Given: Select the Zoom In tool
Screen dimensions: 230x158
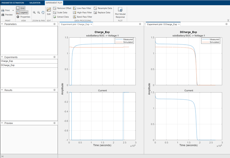Looking at the screenshot, I should coord(34,13).
